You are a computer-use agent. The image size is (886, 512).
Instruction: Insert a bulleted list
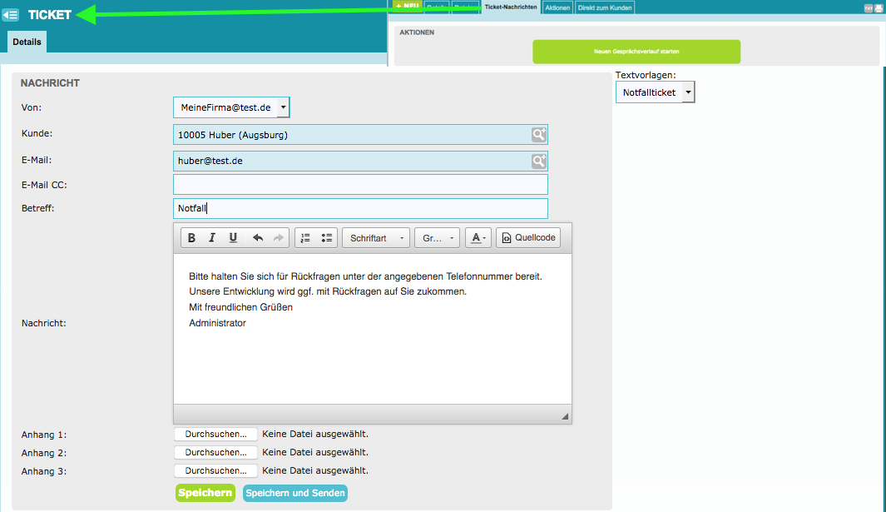pyautogui.click(x=327, y=238)
